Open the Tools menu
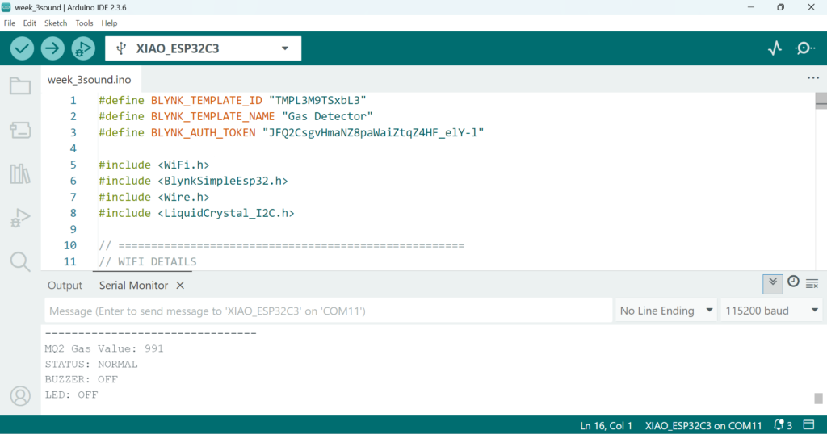The image size is (827, 434). pos(84,23)
